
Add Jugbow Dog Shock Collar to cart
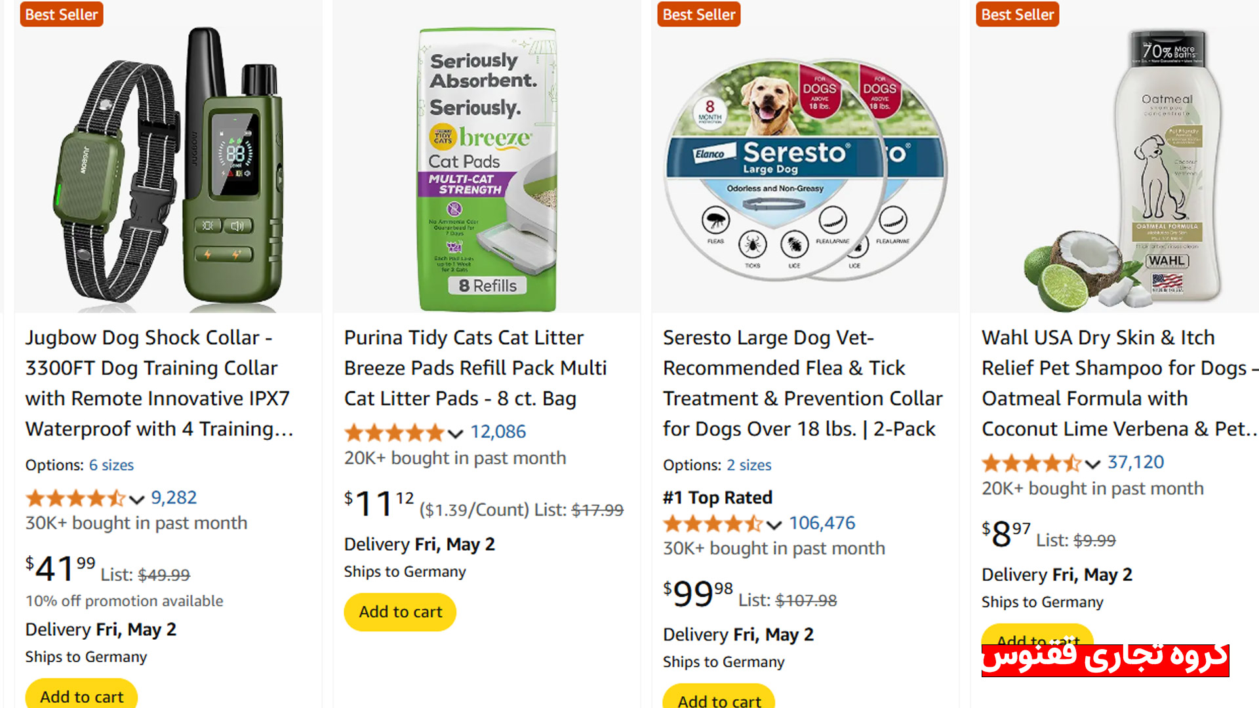(81, 696)
